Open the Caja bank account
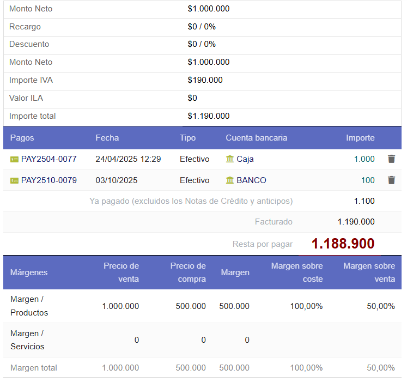The height and width of the screenshot is (382, 407). tap(245, 159)
